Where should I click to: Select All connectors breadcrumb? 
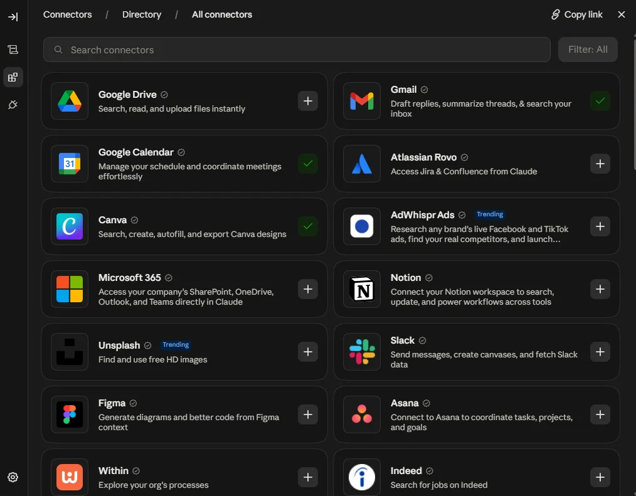[x=222, y=14]
